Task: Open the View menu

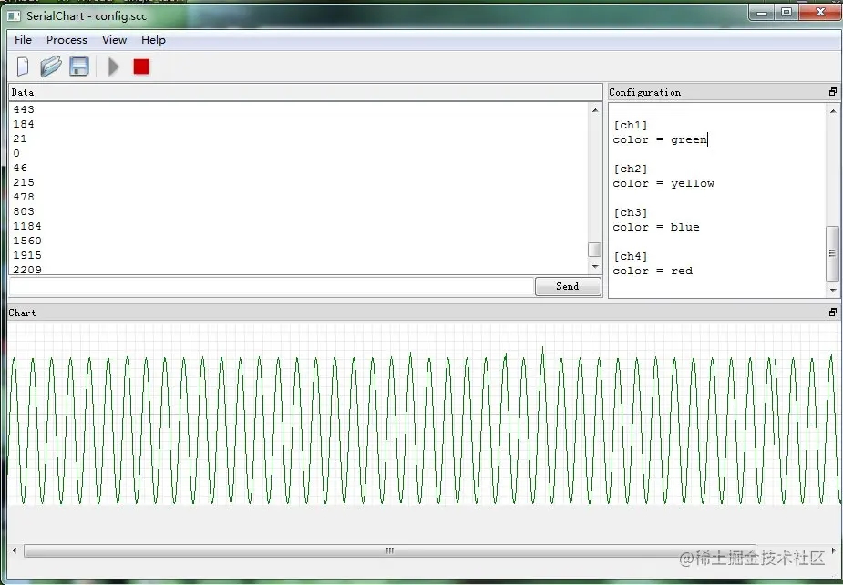Action: coord(115,40)
